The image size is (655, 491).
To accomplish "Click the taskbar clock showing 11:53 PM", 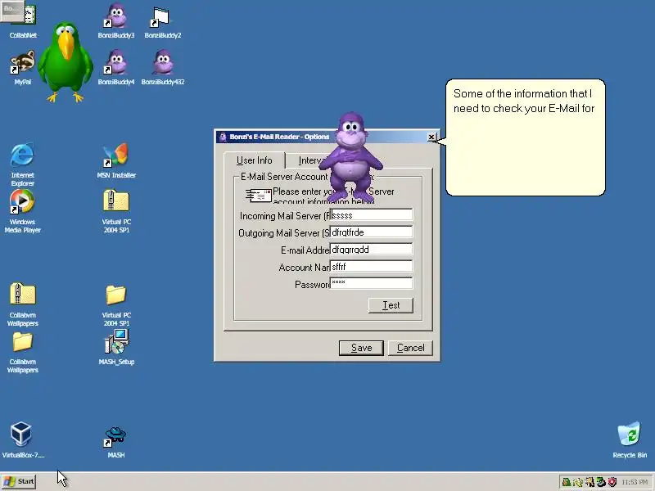I will coord(634,482).
